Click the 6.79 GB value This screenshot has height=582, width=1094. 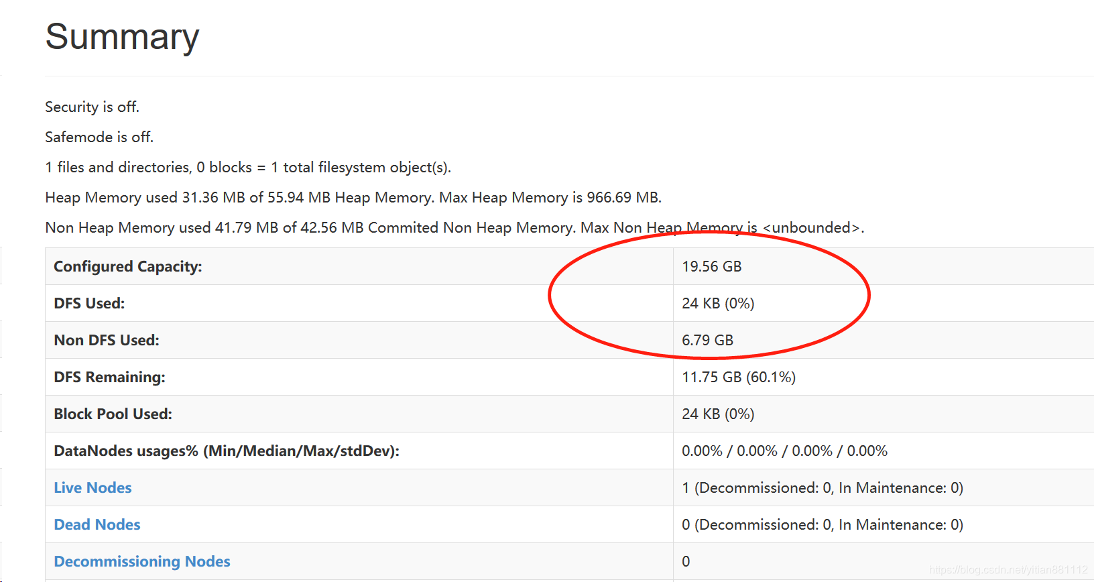707,340
